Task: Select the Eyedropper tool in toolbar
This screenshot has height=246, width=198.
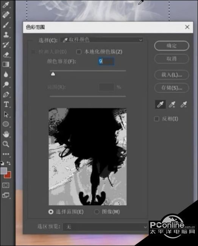Action: coord(6,5)
